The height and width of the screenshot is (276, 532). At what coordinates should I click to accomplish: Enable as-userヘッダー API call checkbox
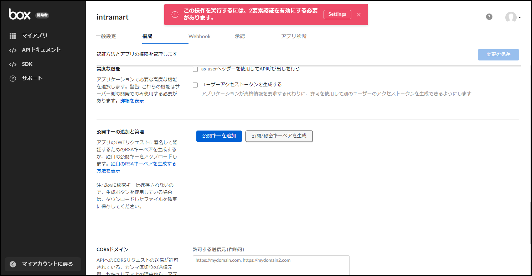(x=195, y=69)
